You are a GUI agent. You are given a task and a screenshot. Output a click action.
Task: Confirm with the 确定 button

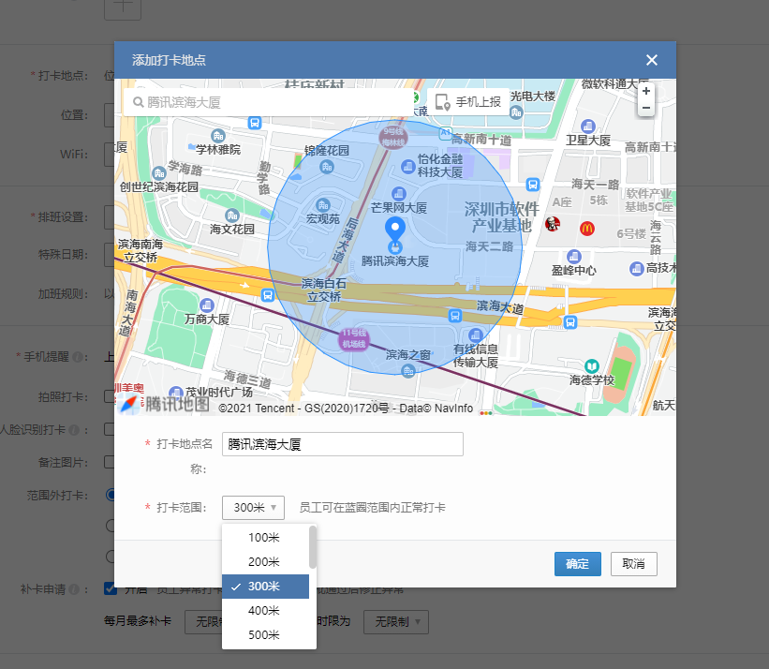point(577,564)
